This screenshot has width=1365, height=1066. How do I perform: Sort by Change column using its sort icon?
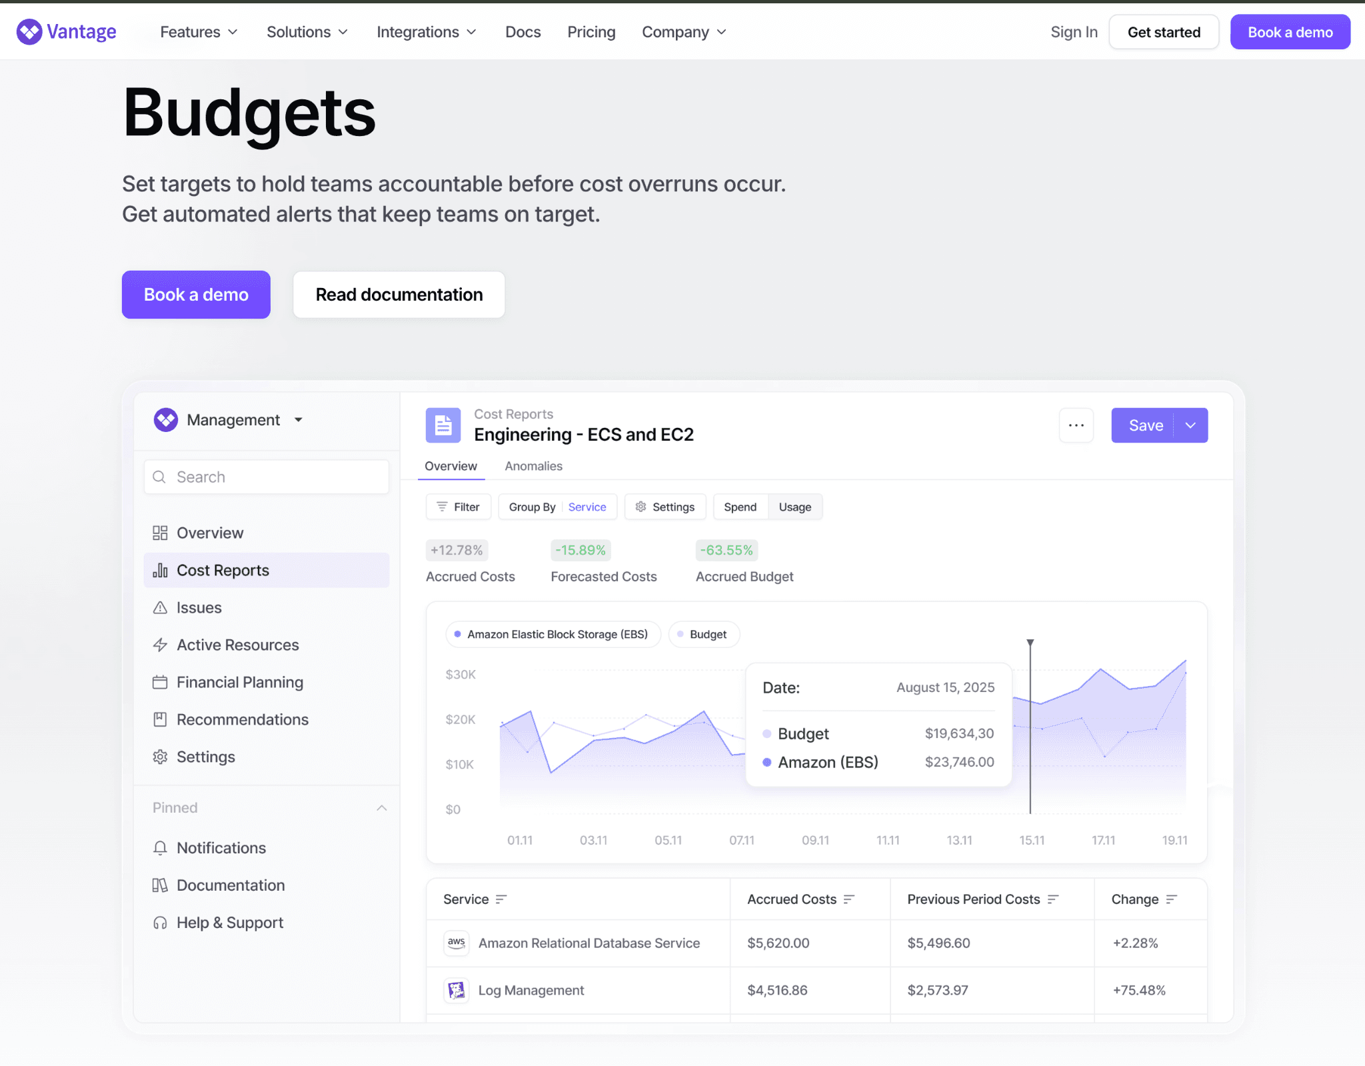[1172, 899]
